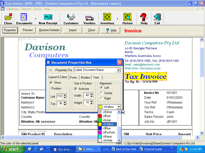Click the document's vertical scrollbar down arrow

point(202,133)
